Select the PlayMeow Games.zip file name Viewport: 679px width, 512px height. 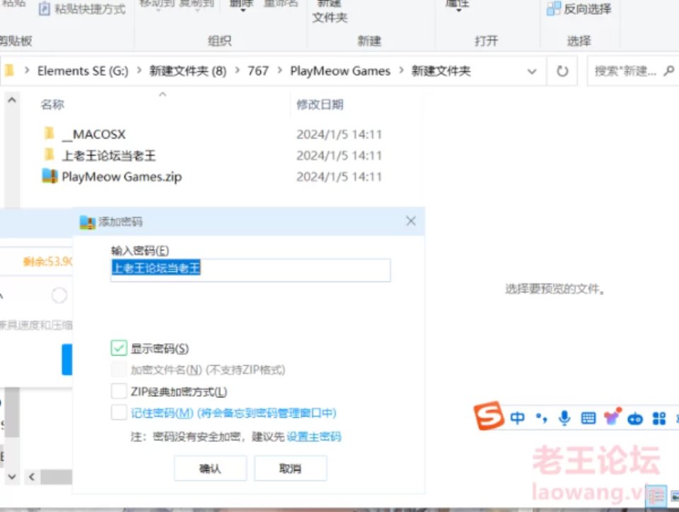[x=122, y=177]
